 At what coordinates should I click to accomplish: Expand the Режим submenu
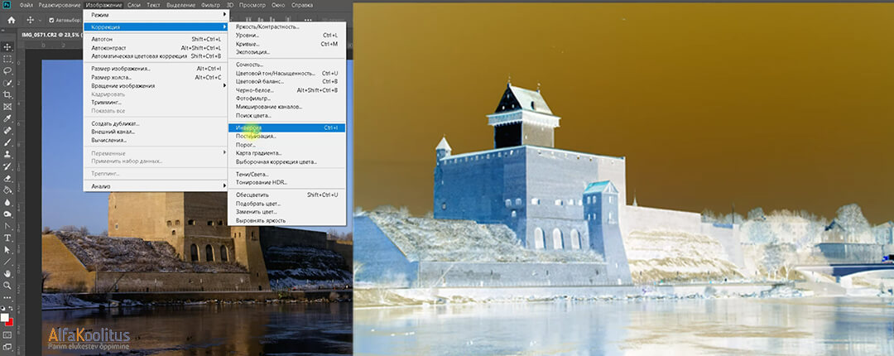click(x=156, y=15)
